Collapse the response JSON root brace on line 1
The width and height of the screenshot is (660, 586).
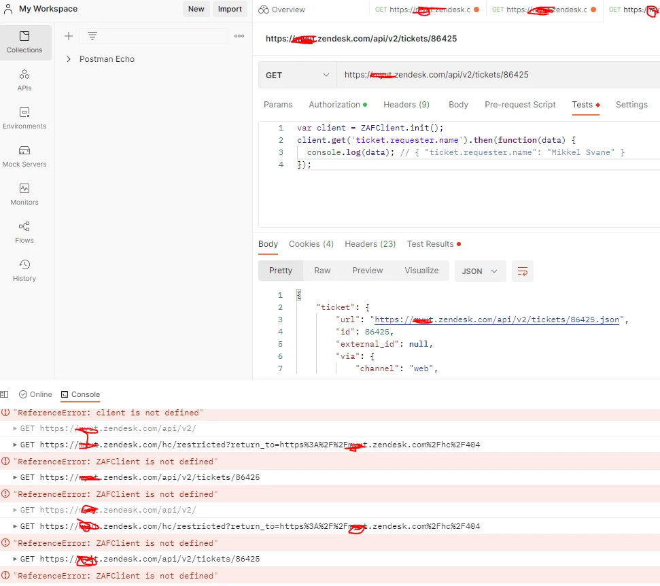[299, 295]
